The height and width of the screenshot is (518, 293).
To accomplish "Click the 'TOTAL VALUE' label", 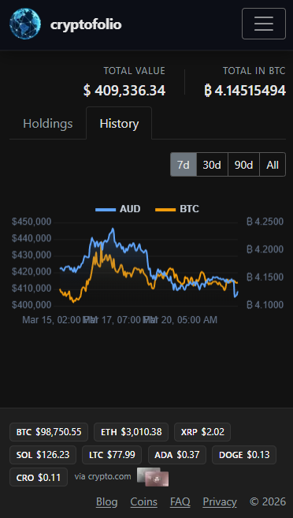I will pyautogui.click(x=134, y=71).
